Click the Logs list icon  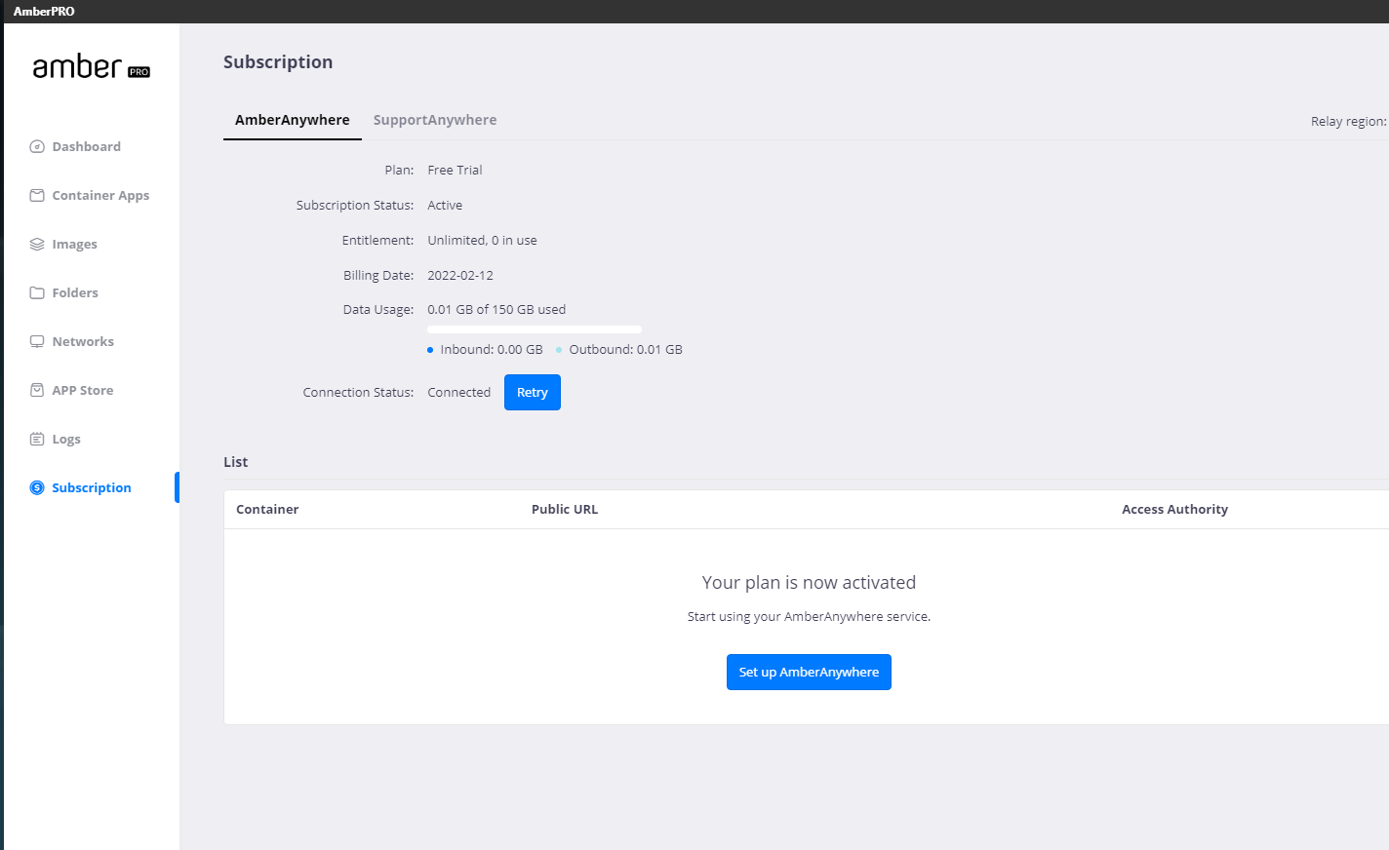click(x=37, y=440)
